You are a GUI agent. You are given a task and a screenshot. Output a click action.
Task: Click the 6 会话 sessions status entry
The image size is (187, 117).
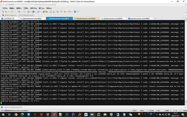167,110
